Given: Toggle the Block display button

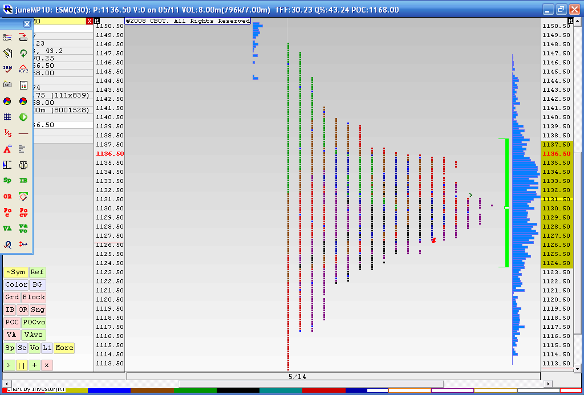Looking at the screenshot, I should pos(34,297).
